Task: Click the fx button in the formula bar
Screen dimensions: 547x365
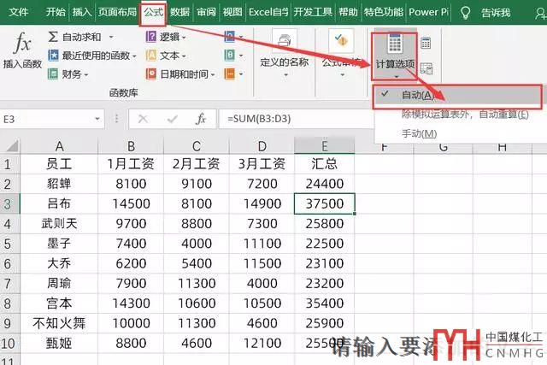Action: pyautogui.click(x=200, y=119)
